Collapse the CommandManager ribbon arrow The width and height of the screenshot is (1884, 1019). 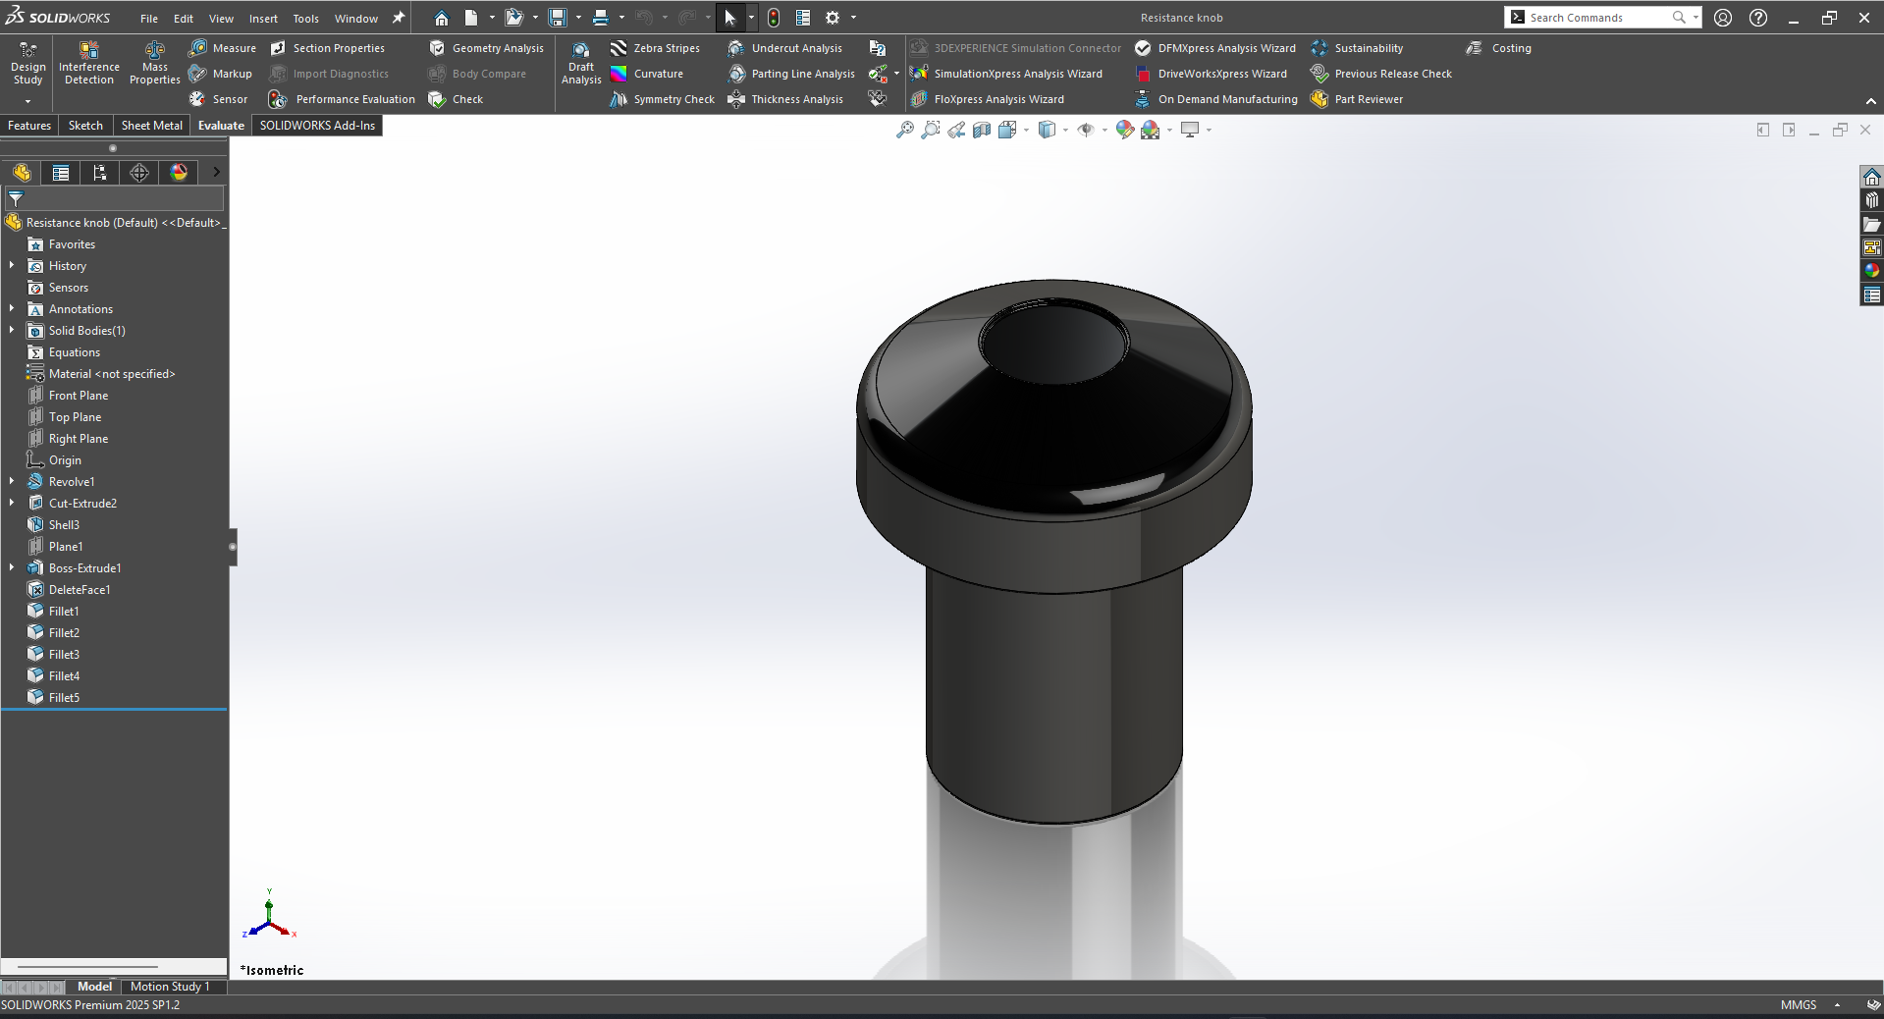point(1870,101)
